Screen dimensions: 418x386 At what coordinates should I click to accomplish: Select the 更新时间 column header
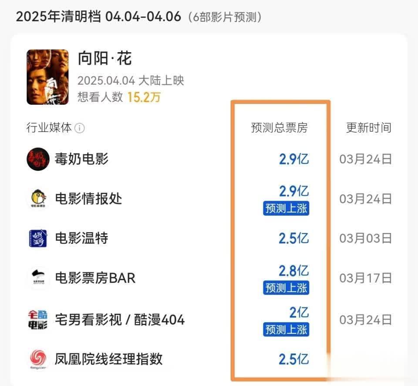coord(369,128)
